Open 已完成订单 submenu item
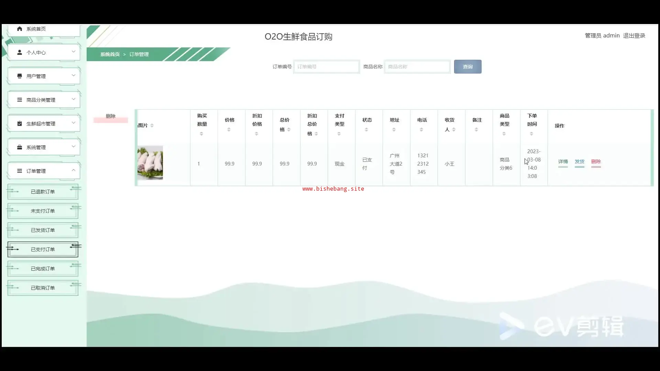 click(43, 269)
